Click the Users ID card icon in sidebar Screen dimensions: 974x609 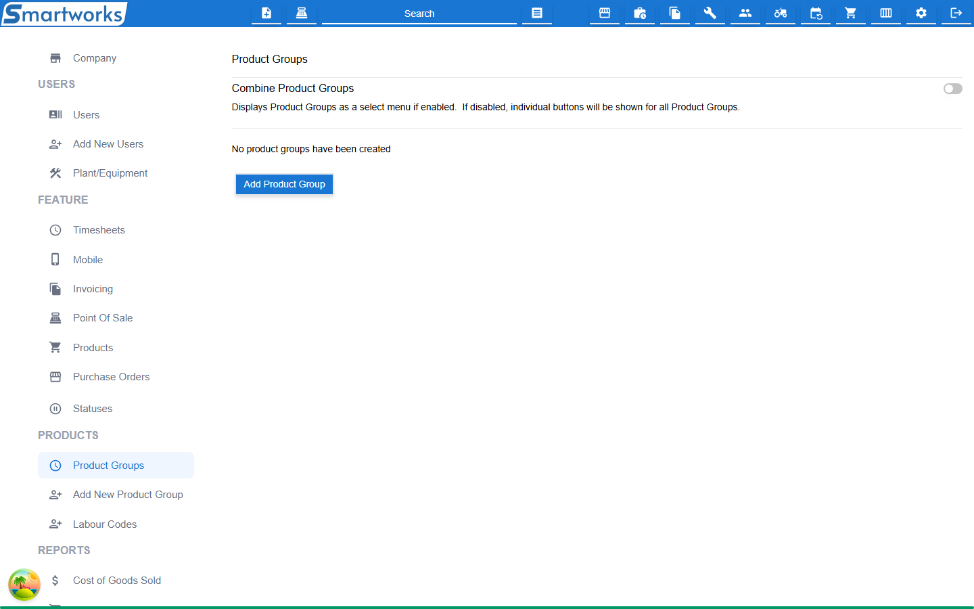click(55, 115)
